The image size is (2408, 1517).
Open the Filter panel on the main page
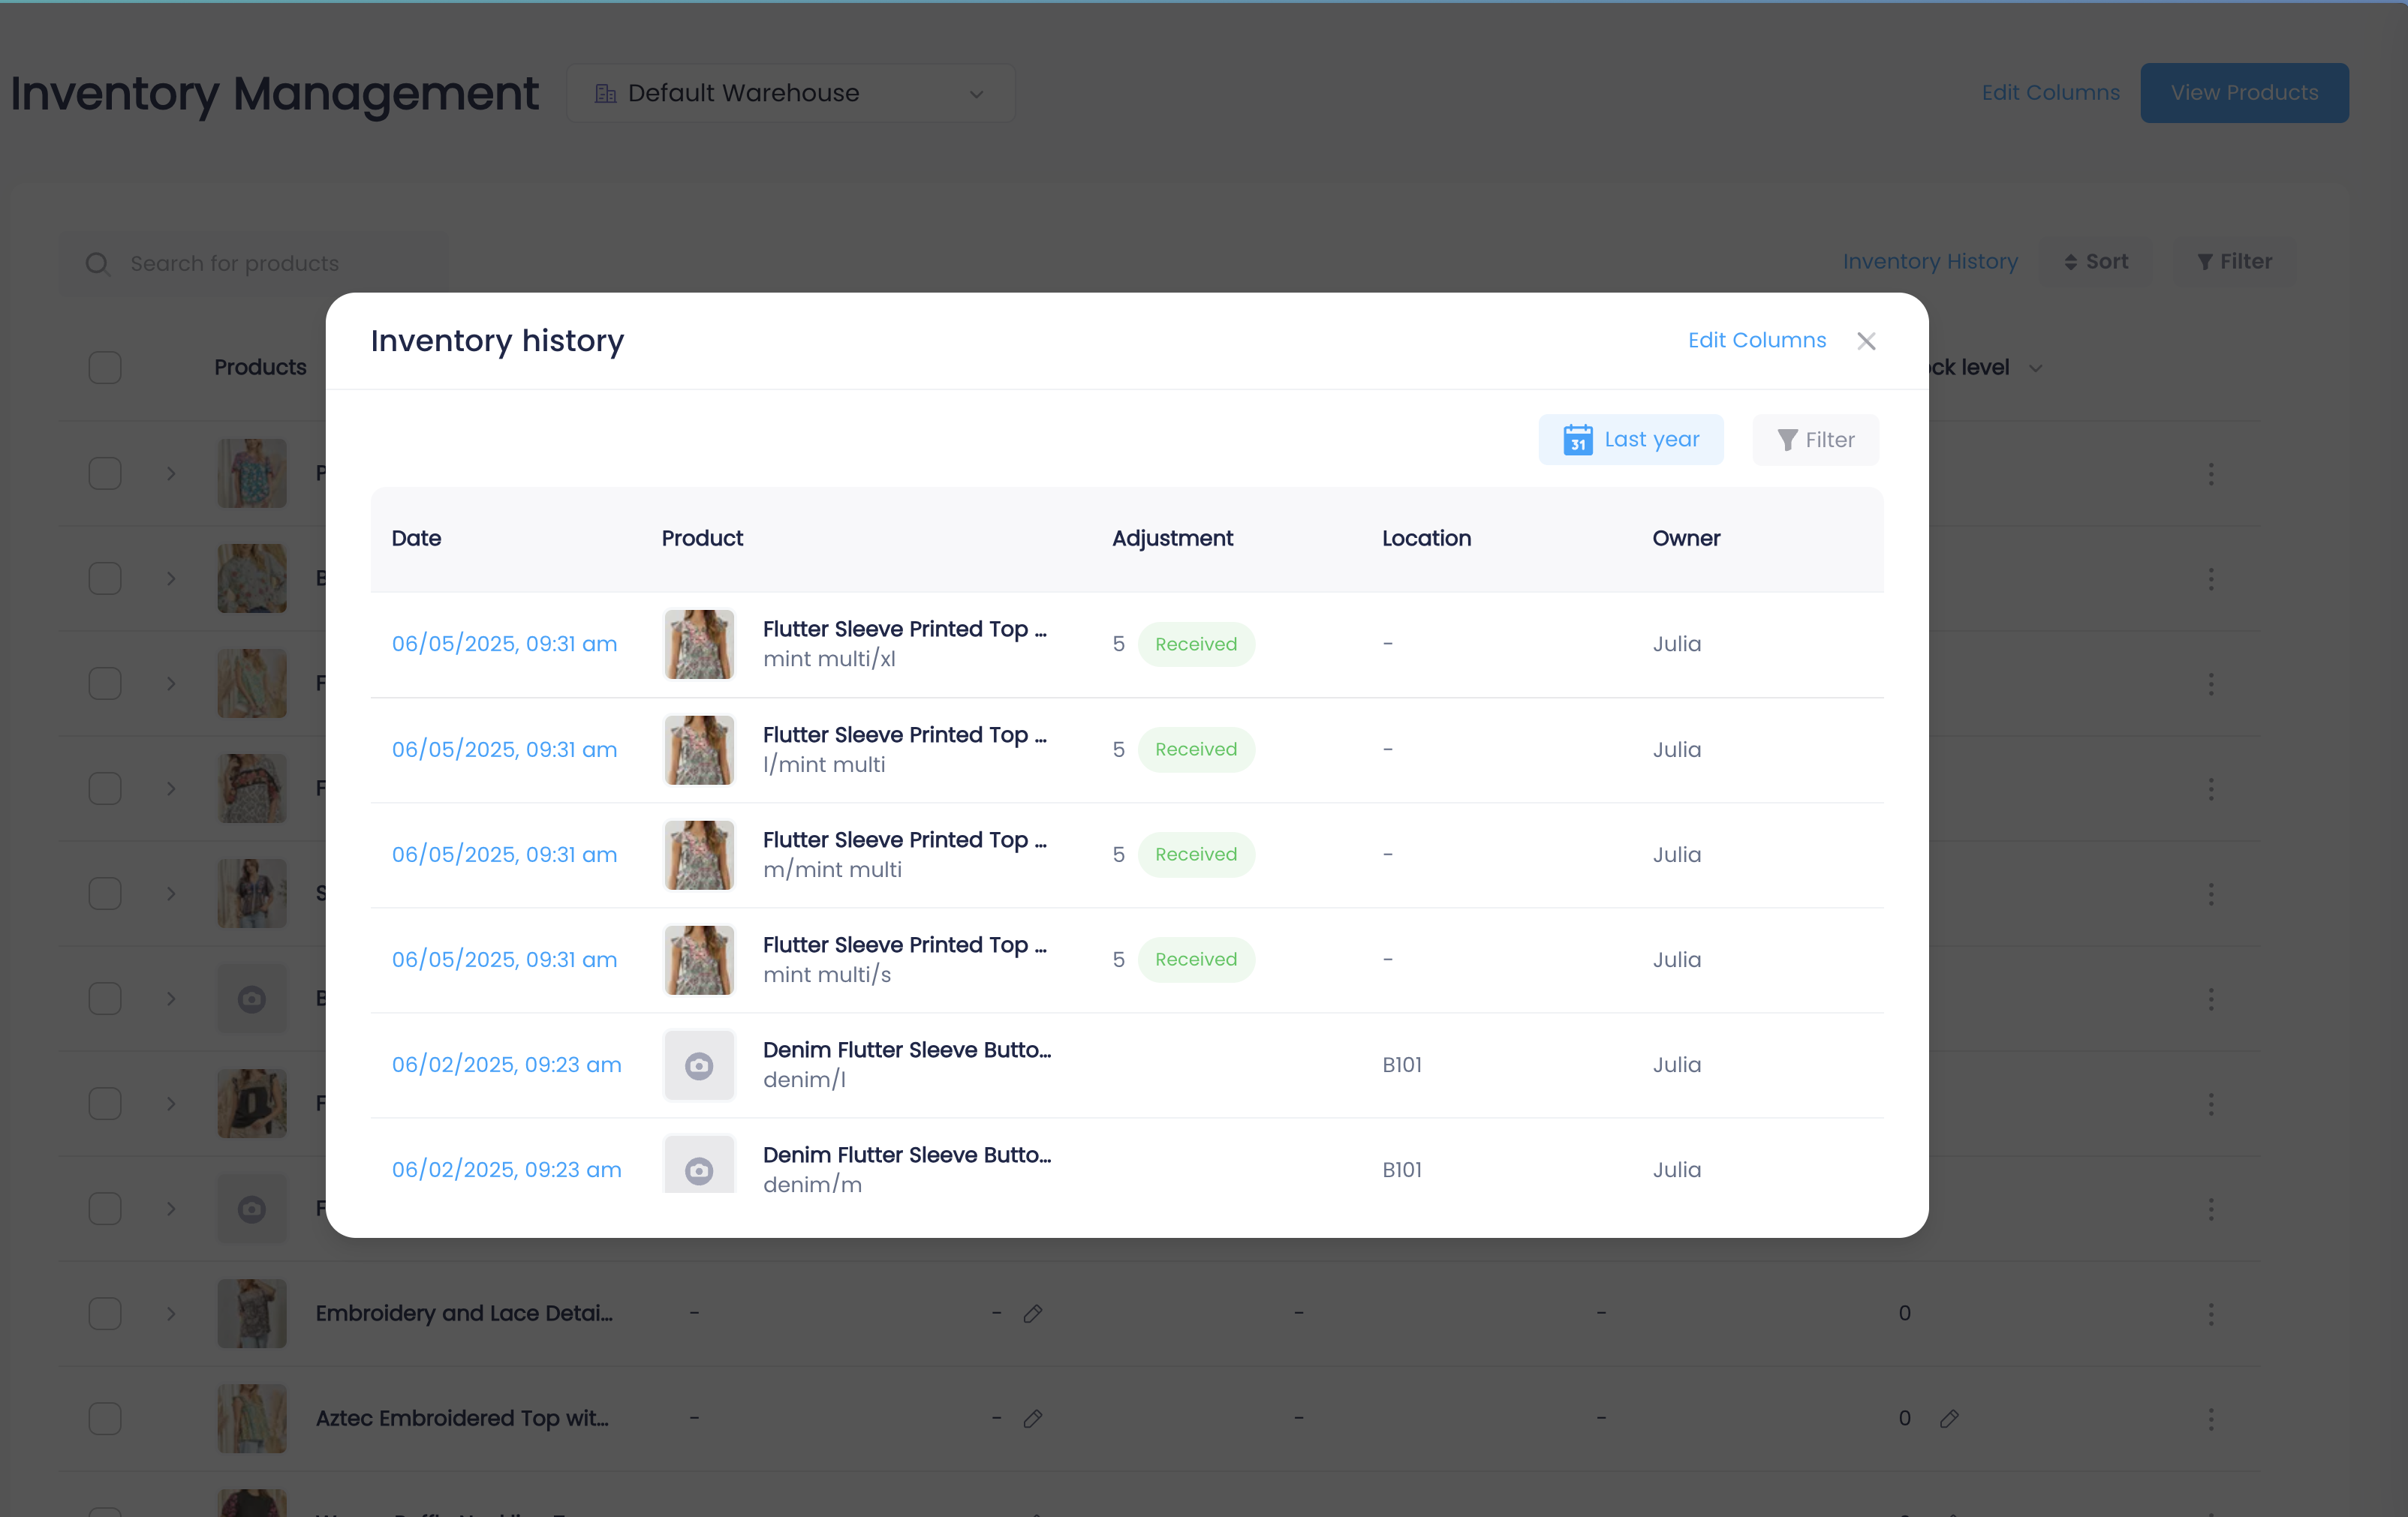click(2233, 261)
